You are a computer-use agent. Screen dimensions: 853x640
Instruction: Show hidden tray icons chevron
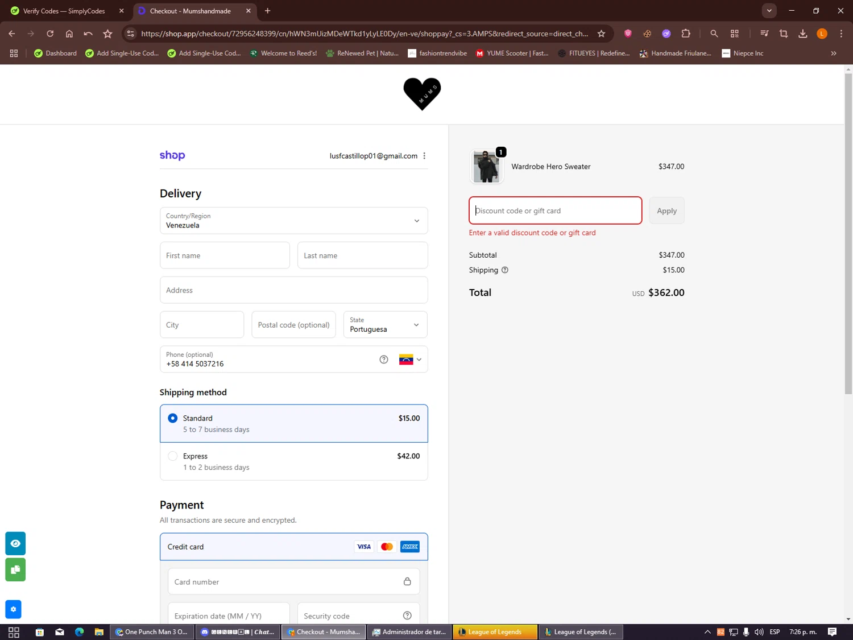pos(707,632)
